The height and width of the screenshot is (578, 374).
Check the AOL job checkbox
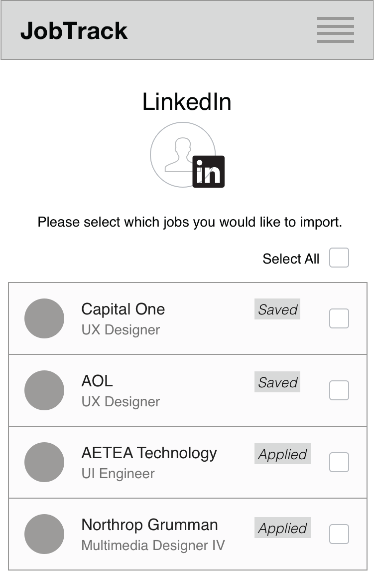click(339, 390)
